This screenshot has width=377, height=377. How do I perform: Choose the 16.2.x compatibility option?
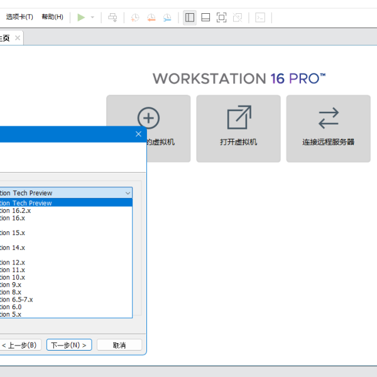(66, 210)
